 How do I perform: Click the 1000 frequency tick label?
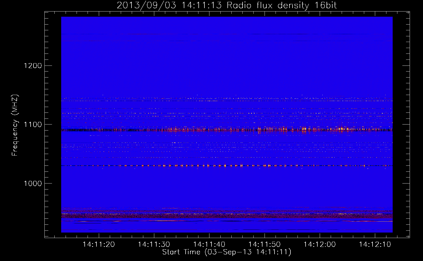33,183
